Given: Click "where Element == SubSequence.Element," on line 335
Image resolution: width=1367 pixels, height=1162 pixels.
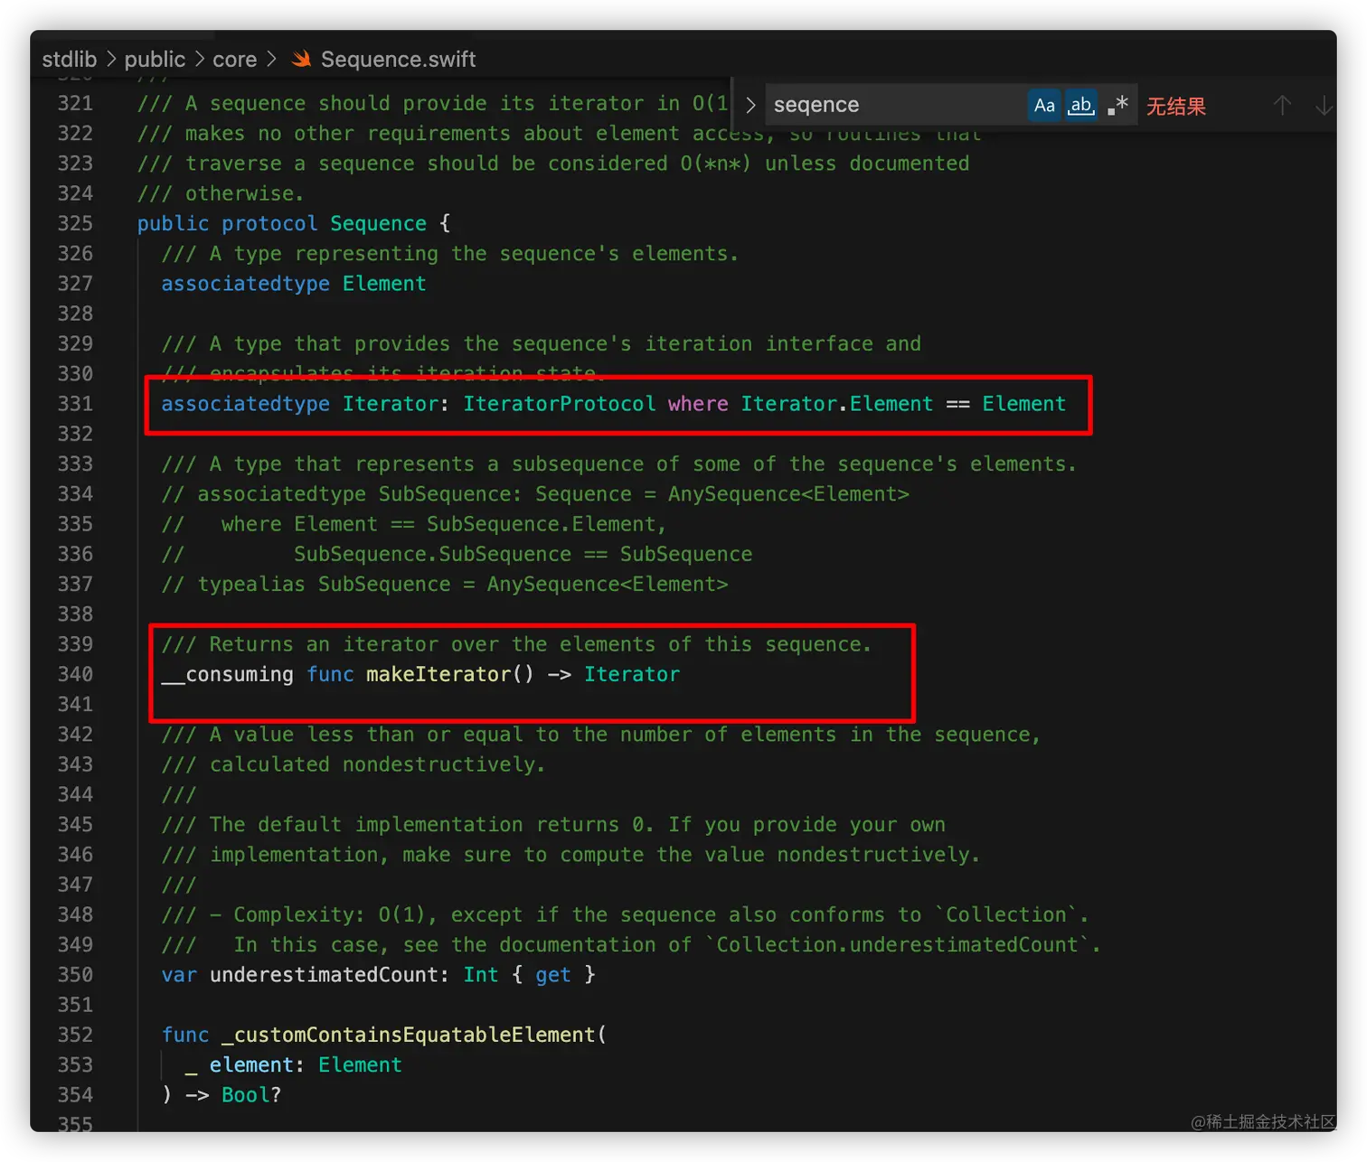Looking at the screenshot, I should coord(444,524).
